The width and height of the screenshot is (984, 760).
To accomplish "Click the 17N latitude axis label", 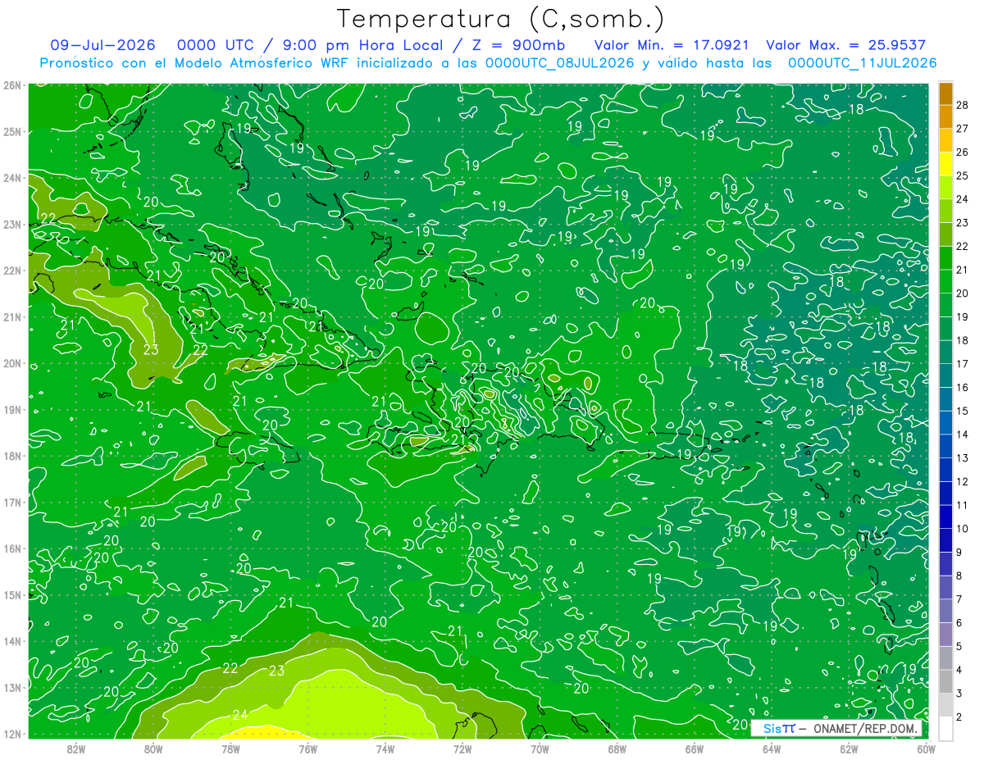I will (11, 502).
